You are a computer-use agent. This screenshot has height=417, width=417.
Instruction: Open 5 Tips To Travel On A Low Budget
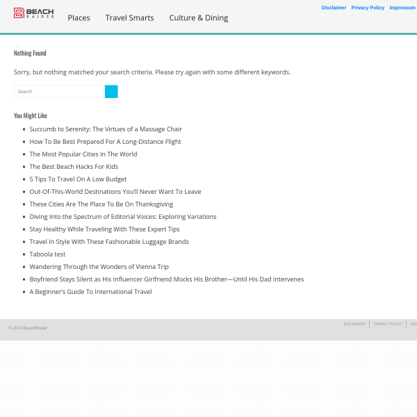[x=78, y=179]
